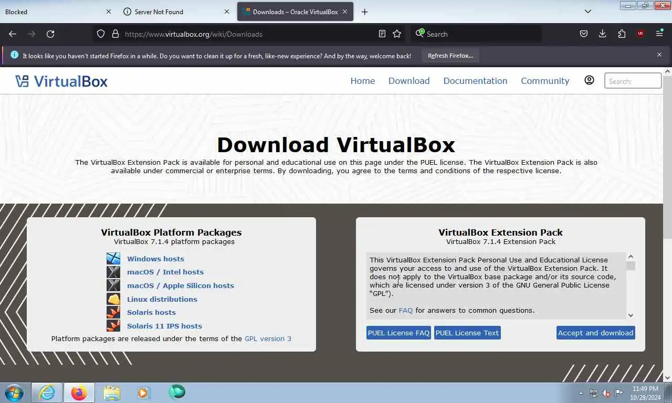Screen dimensions: 672x403
Task: Click the muted volume tray icon
Action: (x=606, y=393)
